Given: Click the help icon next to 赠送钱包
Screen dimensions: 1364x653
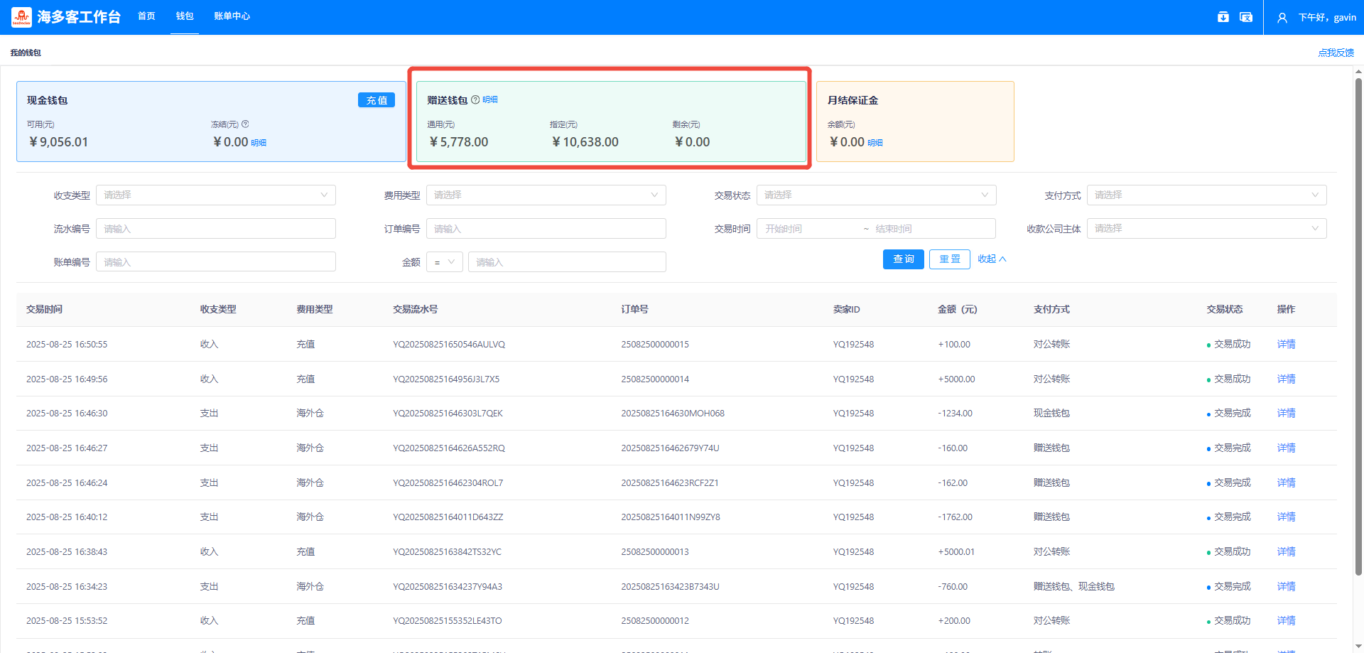Looking at the screenshot, I should pos(475,99).
